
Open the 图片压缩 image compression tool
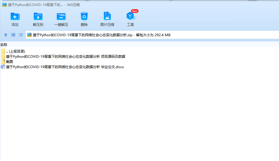click(x=107, y=16)
